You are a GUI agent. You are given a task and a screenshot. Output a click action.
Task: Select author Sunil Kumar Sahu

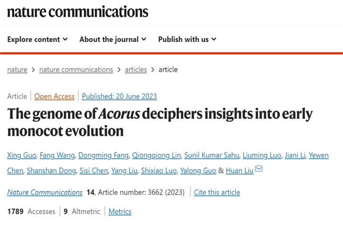point(212,156)
